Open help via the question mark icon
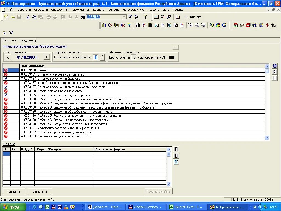 tap(145, 17)
